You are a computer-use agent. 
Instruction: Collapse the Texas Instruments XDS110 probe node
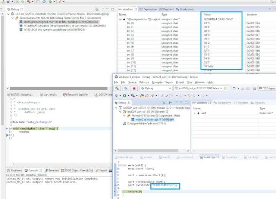[13, 18]
